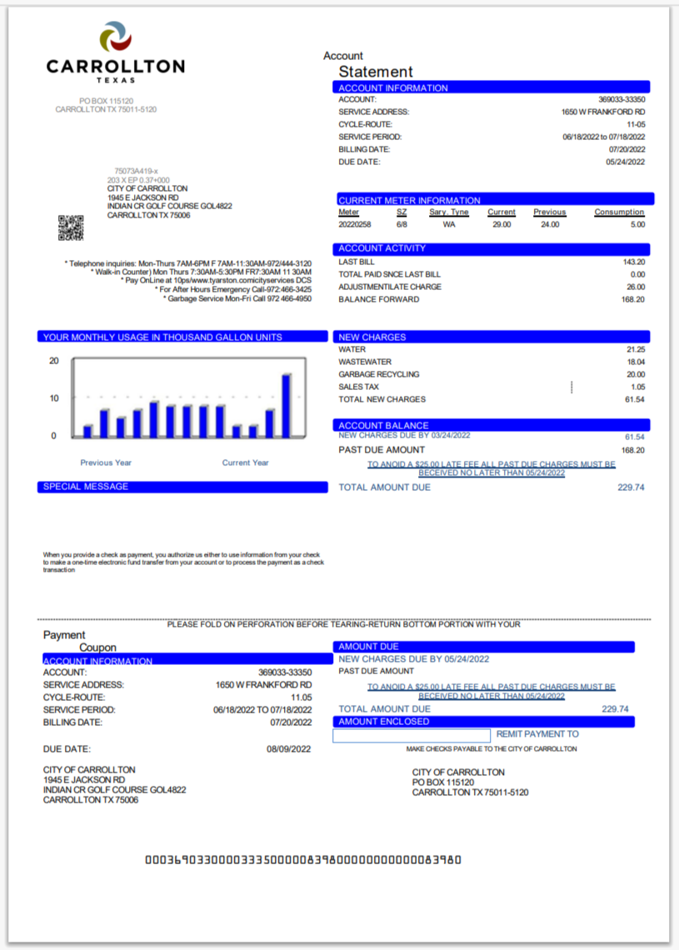This screenshot has height=950, width=679.
Task: Click the scan line number at the page bottom
Action: [x=303, y=860]
